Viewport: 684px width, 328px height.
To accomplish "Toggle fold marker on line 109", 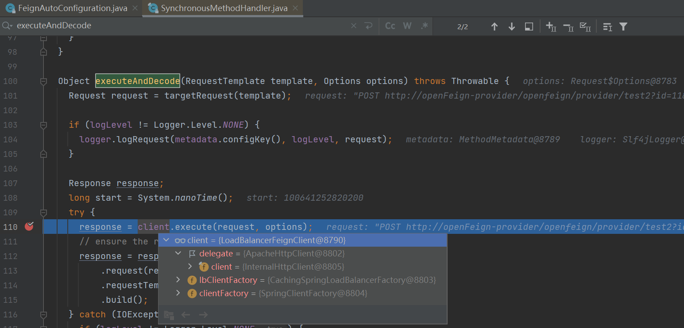I will click(43, 213).
